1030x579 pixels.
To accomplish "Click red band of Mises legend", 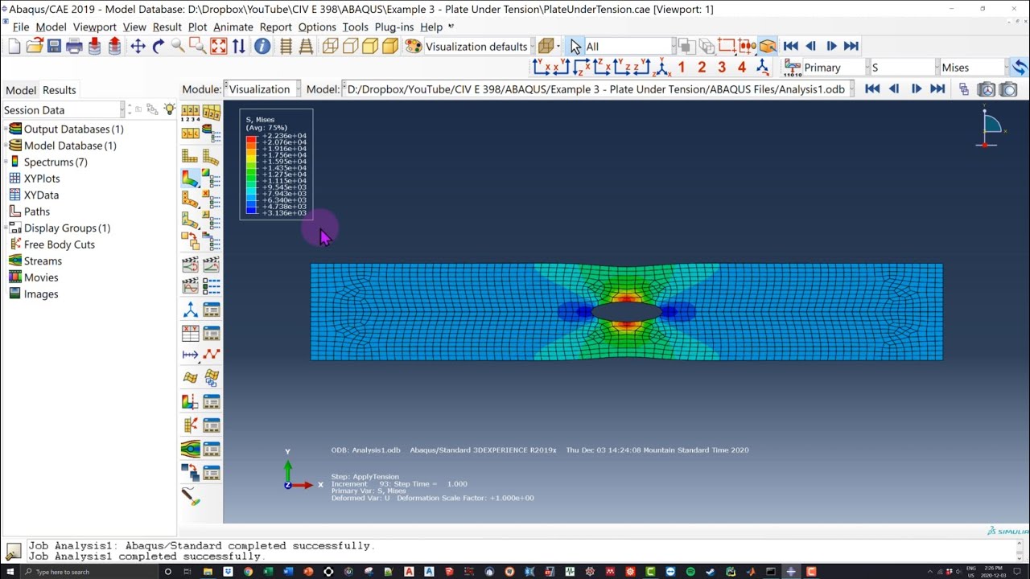I will pyautogui.click(x=251, y=139).
